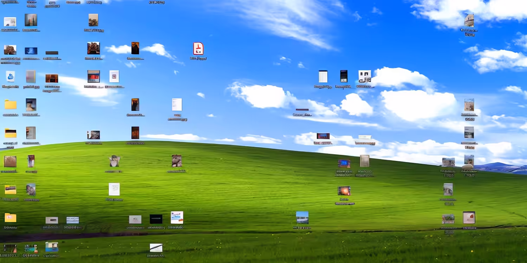Open the white sheet with faint pencil sketch
This screenshot has width=527, height=263.
click(x=114, y=189)
